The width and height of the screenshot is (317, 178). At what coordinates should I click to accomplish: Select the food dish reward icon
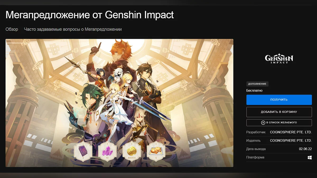[x=156, y=152]
